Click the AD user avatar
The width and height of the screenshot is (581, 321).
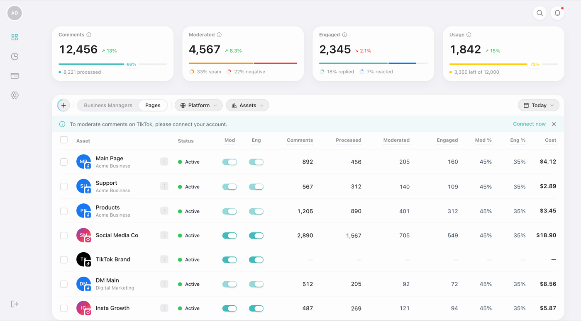[x=15, y=13]
